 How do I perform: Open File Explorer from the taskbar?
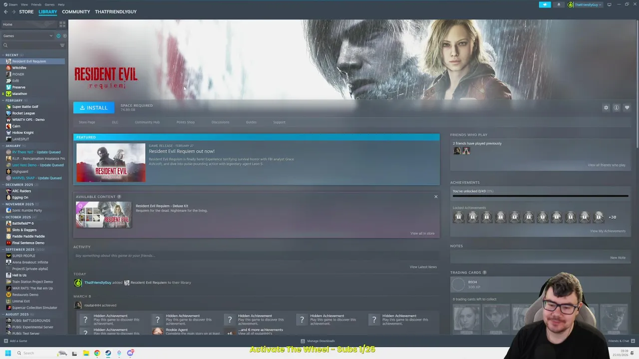coord(86,353)
